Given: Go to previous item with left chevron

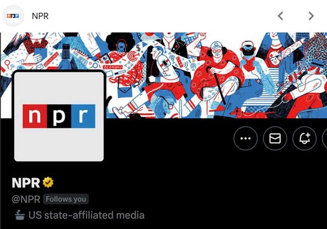Looking at the screenshot, I should click(x=281, y=16).
